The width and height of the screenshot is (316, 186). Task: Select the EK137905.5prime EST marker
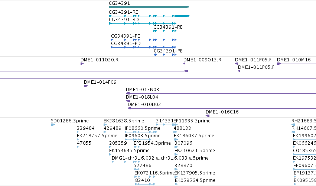(176, 177)
